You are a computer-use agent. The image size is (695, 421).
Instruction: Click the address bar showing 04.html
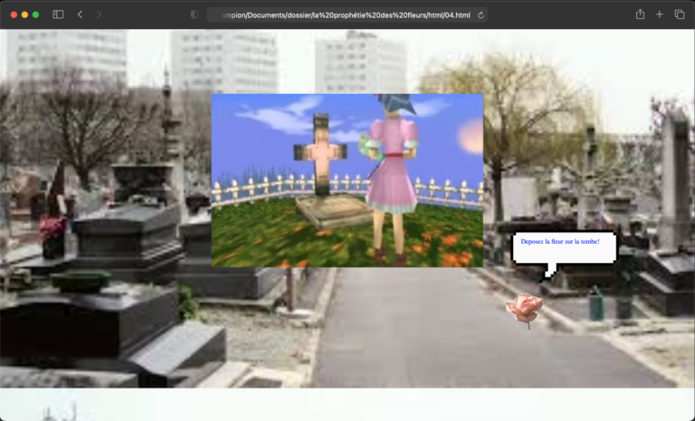[344, 14]
